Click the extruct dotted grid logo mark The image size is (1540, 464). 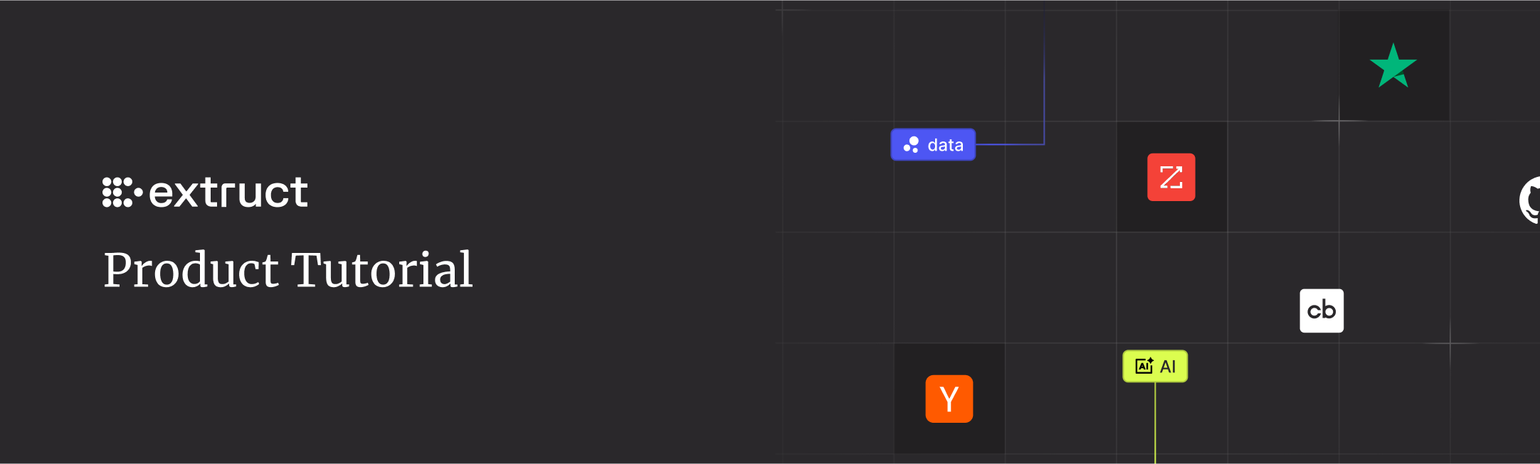[x=118, y=193]
